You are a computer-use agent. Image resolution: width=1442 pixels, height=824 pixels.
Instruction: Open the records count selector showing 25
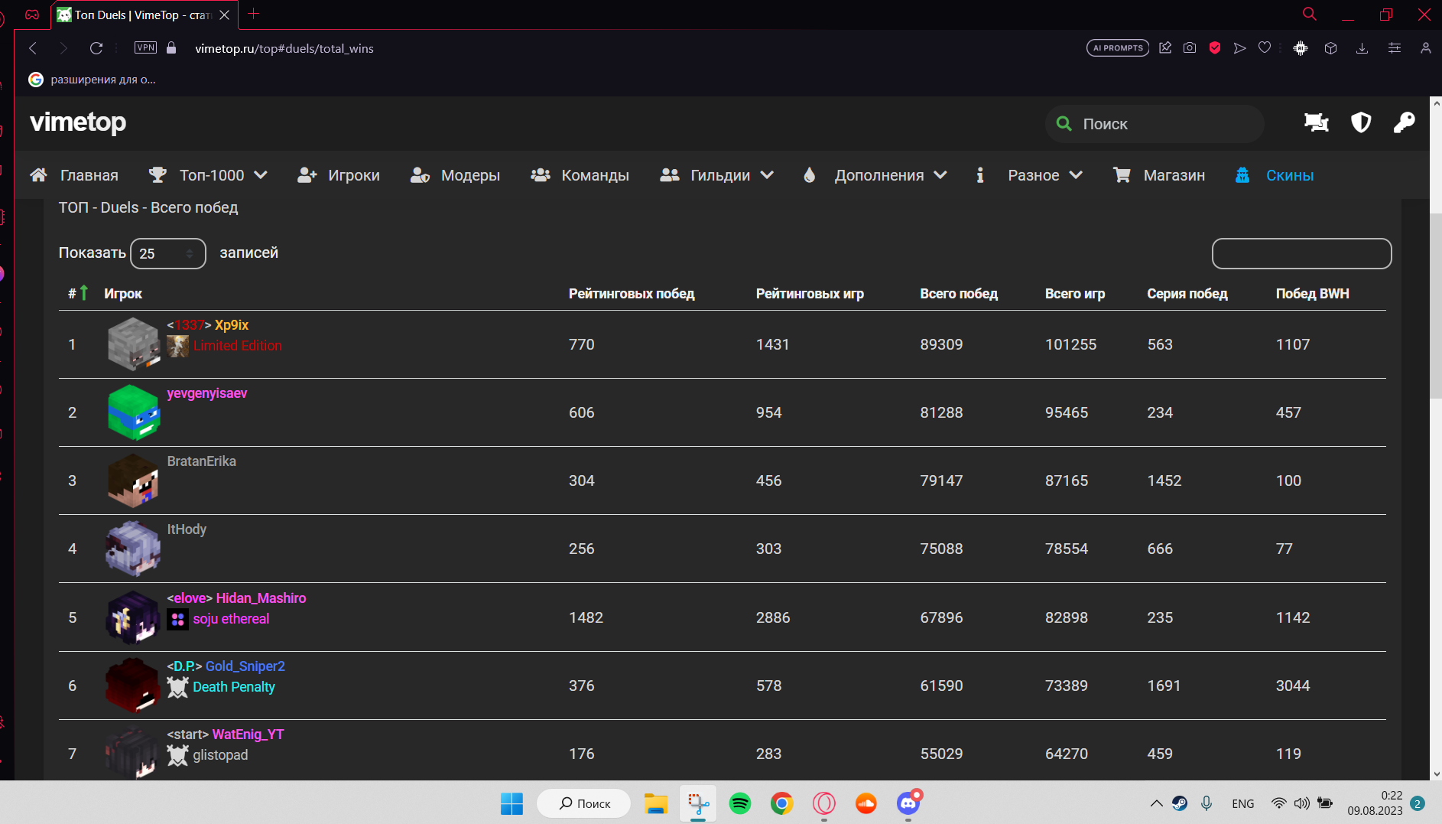pos(167,253)
